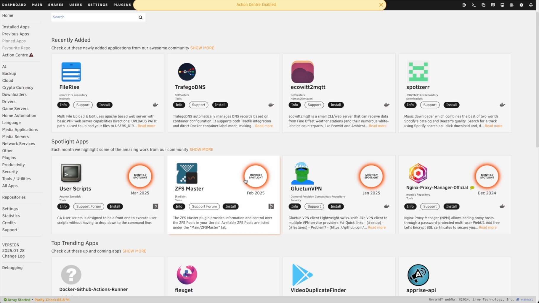Open the Users menu tab
This screenshot has width=539, height=303.
[76, 5]
